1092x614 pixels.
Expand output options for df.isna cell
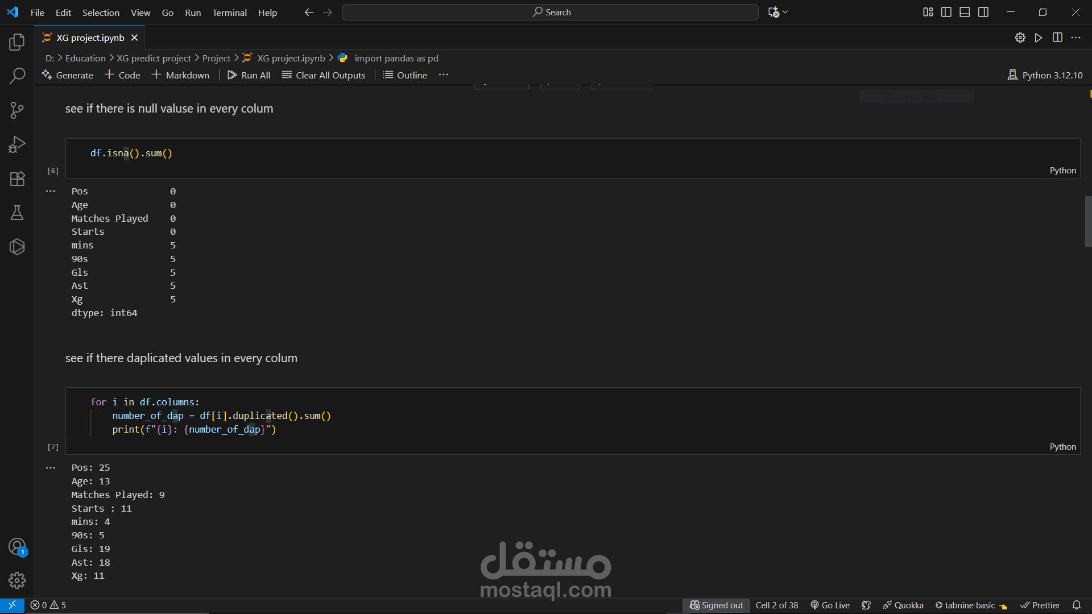pyautogui.click(x=51, y=192)
